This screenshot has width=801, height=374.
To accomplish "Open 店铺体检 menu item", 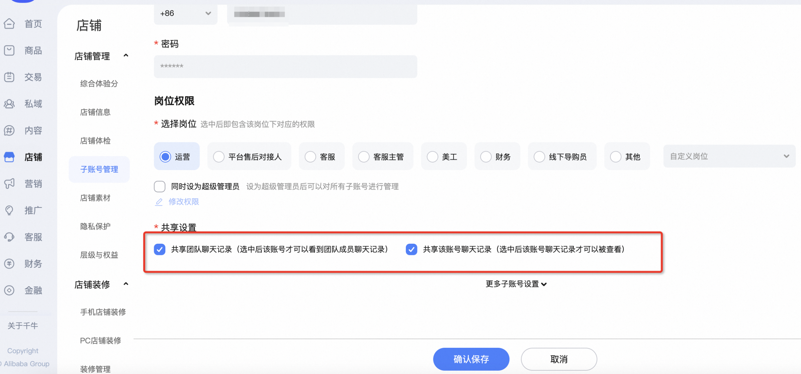I will (95, 141).
